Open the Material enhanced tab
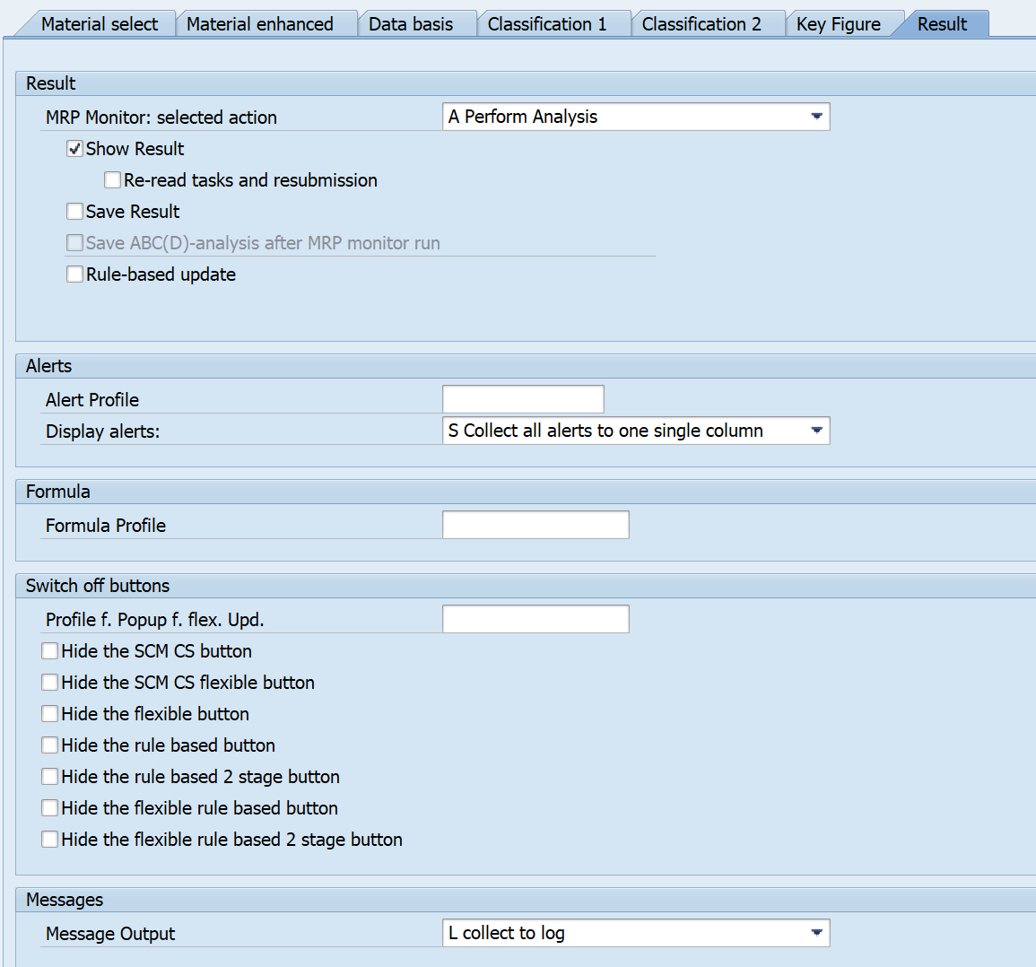The width and height of the screenshot is (1036, 967). coord(259,24)
